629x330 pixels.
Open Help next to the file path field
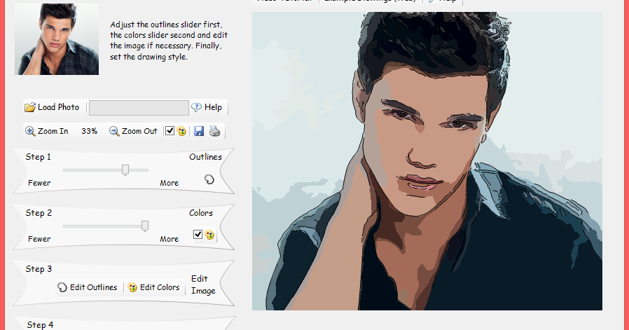207,107
